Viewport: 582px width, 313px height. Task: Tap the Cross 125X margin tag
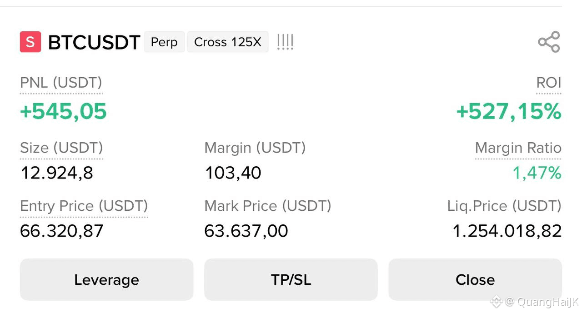point(228,42)
